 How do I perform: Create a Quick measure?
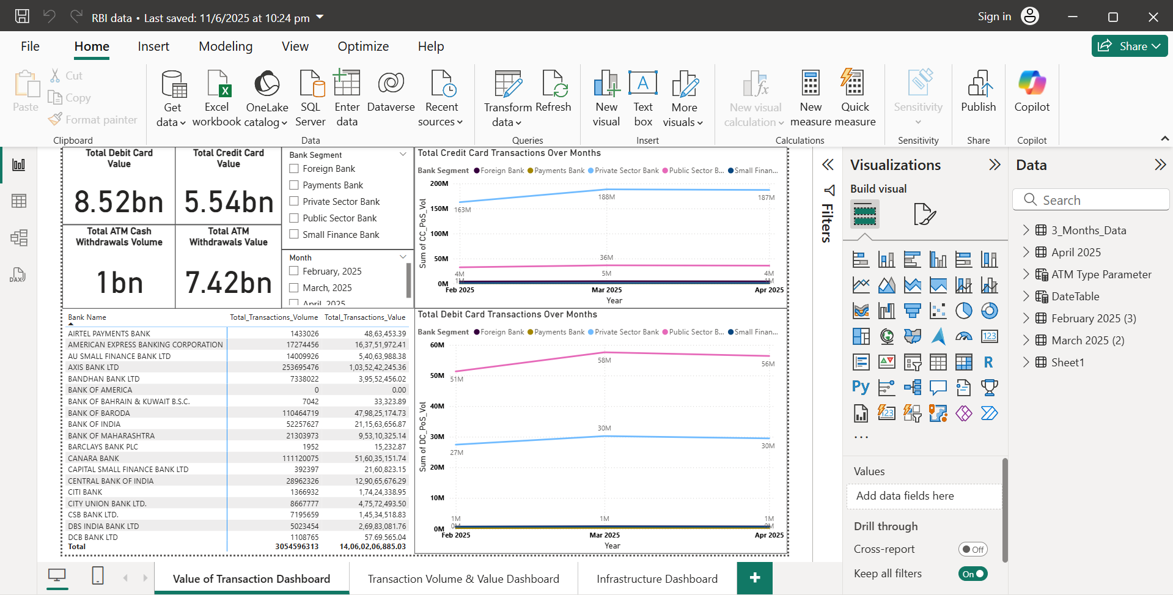coord(855,98)
